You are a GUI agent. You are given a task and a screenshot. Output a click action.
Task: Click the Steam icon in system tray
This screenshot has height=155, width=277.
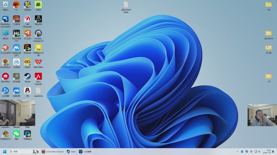pos(247,152)
